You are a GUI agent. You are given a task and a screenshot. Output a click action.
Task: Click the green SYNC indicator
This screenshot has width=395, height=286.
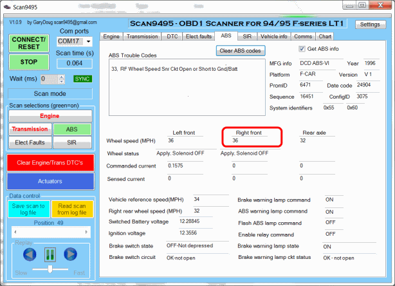(x=82, y=79)
